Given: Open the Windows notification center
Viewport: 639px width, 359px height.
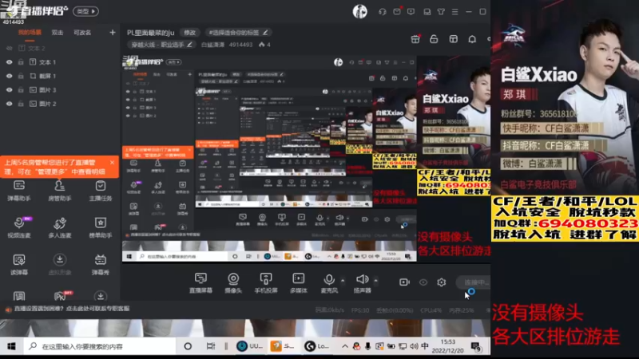Looking at the screenshot, I should (x=476, y=347).
